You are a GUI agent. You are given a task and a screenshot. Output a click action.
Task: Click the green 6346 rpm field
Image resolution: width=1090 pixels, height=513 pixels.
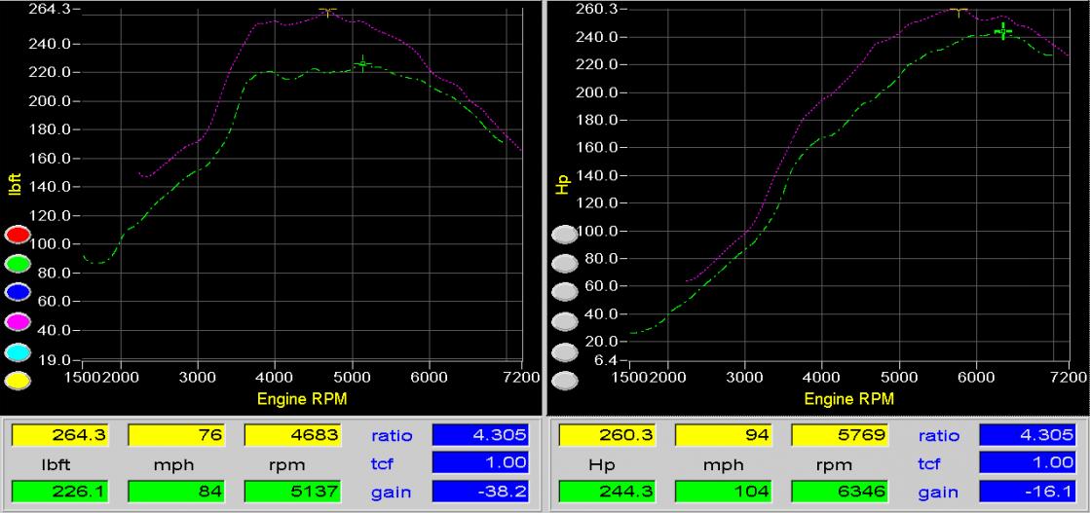coord(830,492)
